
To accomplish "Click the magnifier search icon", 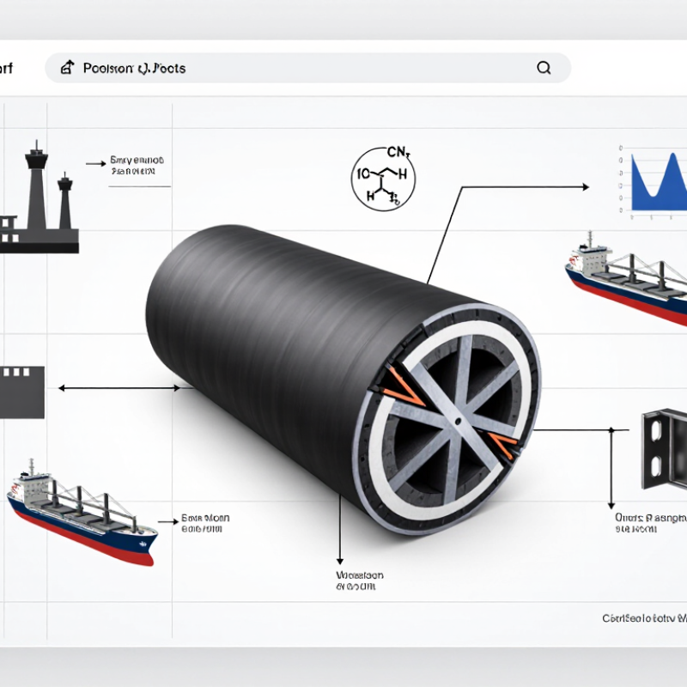I will tap(544, 68).
